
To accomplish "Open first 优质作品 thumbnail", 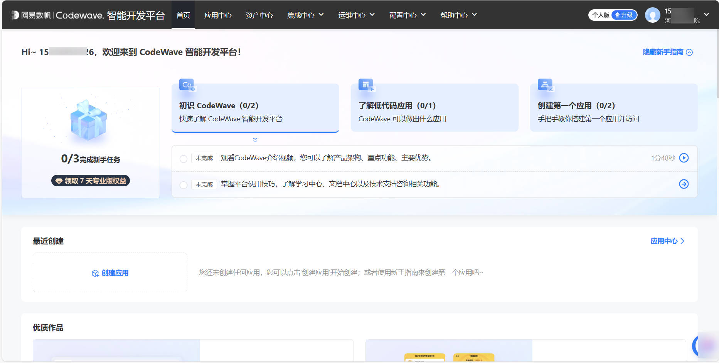I will [x=116, y=350].
